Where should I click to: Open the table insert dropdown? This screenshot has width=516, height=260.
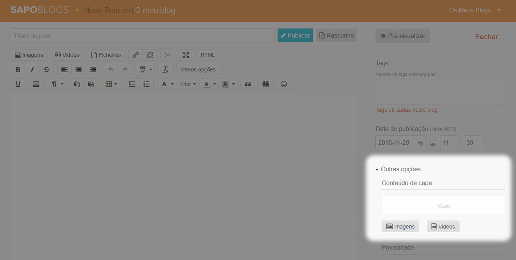(x=111, y=84)
